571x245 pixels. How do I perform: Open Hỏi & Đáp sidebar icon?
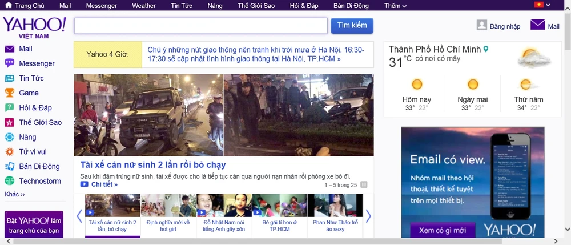(x=10, y=108)
